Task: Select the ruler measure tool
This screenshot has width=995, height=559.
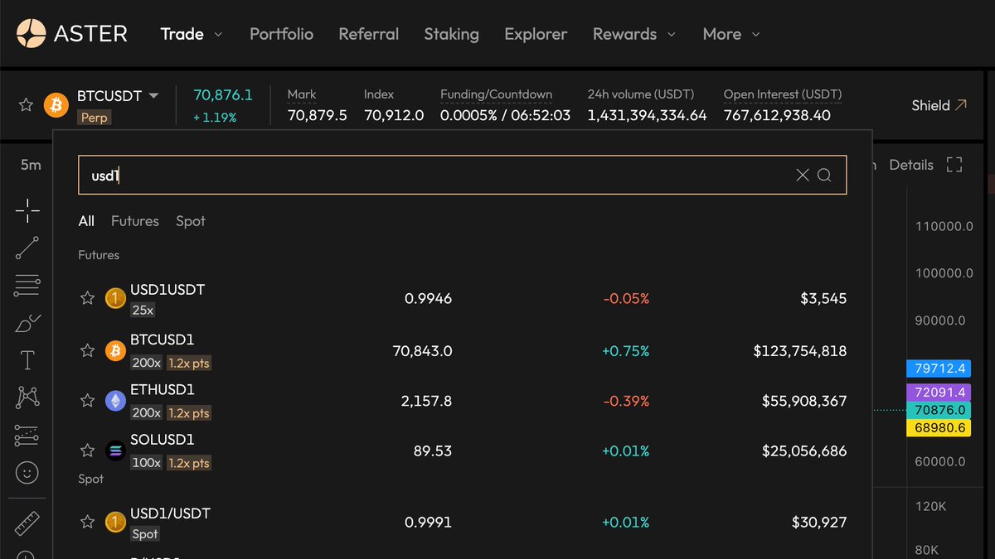Action: point(27,523)
